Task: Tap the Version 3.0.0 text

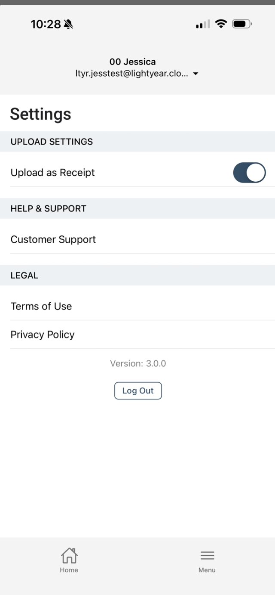Action: tap(138, 363)
